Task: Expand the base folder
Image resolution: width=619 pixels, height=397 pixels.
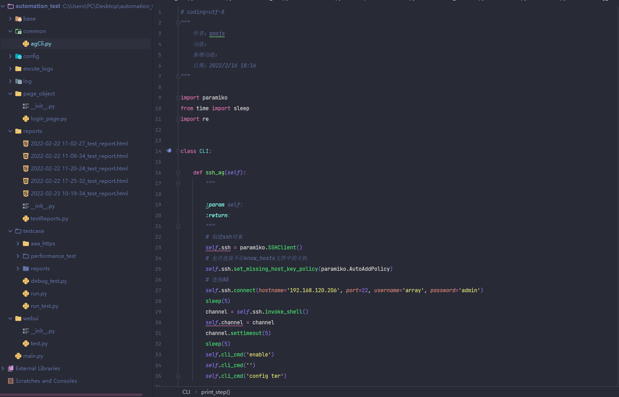Action: click(10, 19)
